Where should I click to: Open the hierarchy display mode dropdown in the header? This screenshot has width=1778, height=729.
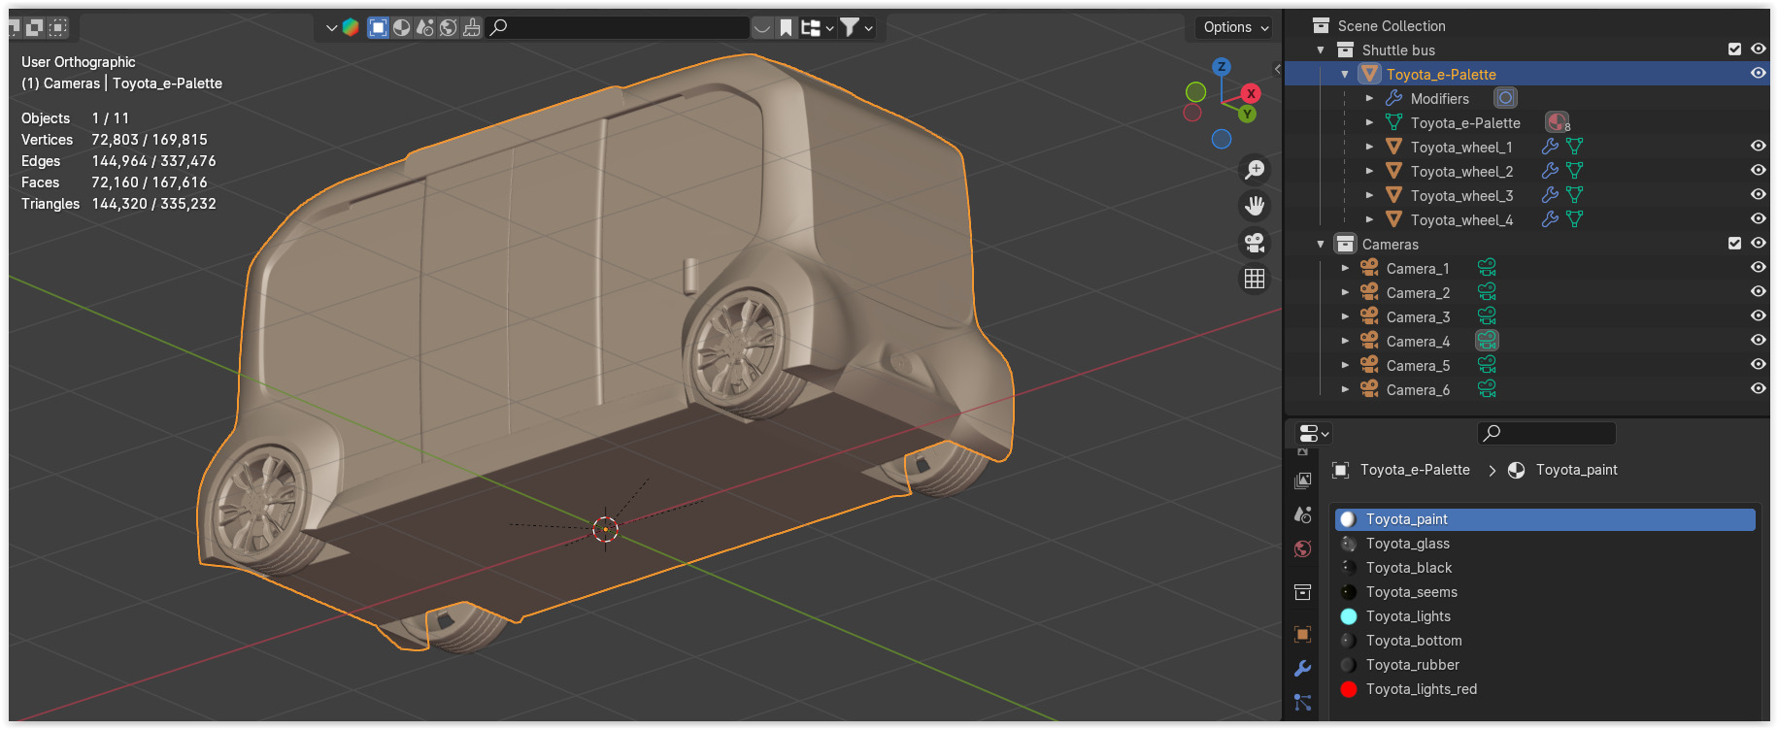click(x=818, y=27)
